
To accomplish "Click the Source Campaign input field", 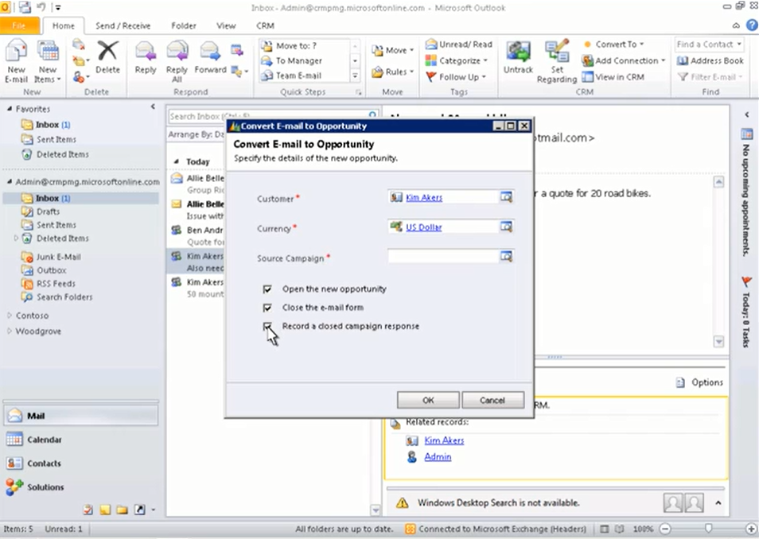I will click(443, 257).
